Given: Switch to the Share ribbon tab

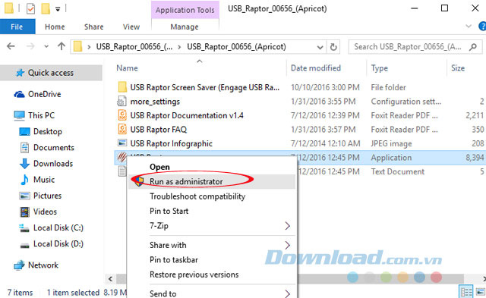Looking at the screenshot, I should click(94, 27).
